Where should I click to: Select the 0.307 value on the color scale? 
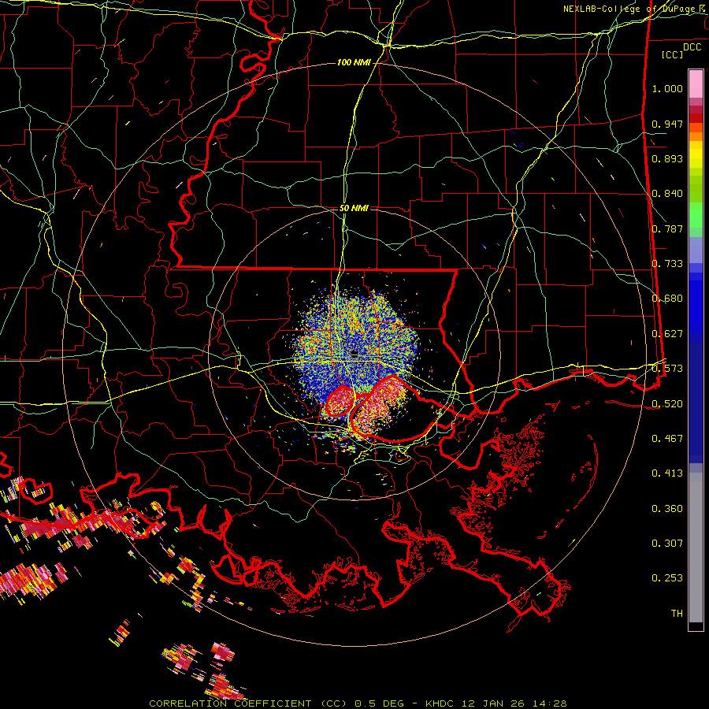pos(667,544)
